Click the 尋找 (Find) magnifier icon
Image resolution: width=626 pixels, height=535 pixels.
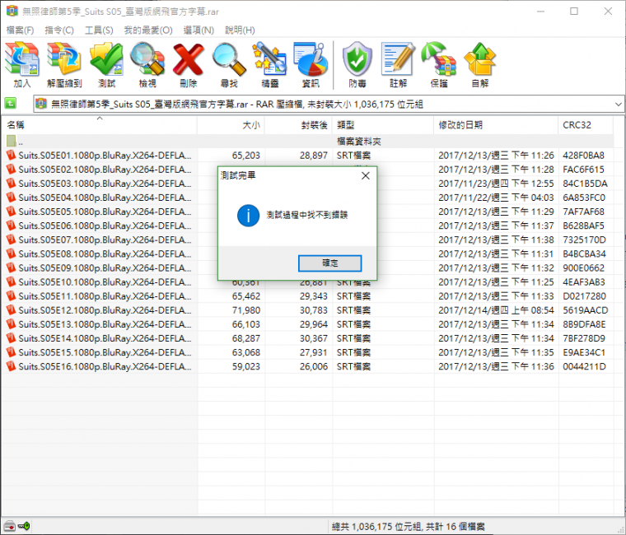(x=229, y=65)
